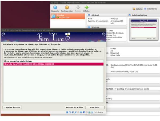The image size is (160, 121).
Task: Click USB pen icon in VM status bar
Action: coord(75,112)
